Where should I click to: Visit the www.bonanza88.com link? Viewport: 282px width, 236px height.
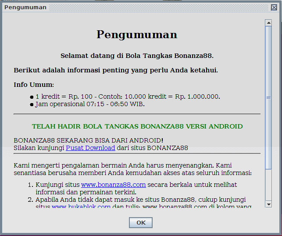(113, 185)
